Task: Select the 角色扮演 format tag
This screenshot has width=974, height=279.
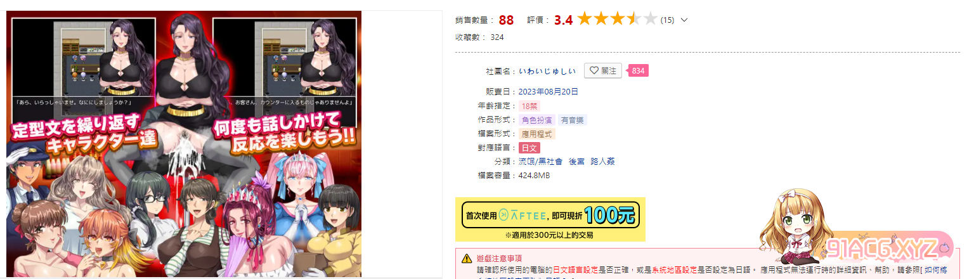Action: click(537, 120)
